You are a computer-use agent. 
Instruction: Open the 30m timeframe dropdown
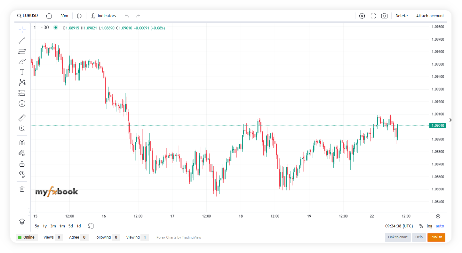point(64,16)
